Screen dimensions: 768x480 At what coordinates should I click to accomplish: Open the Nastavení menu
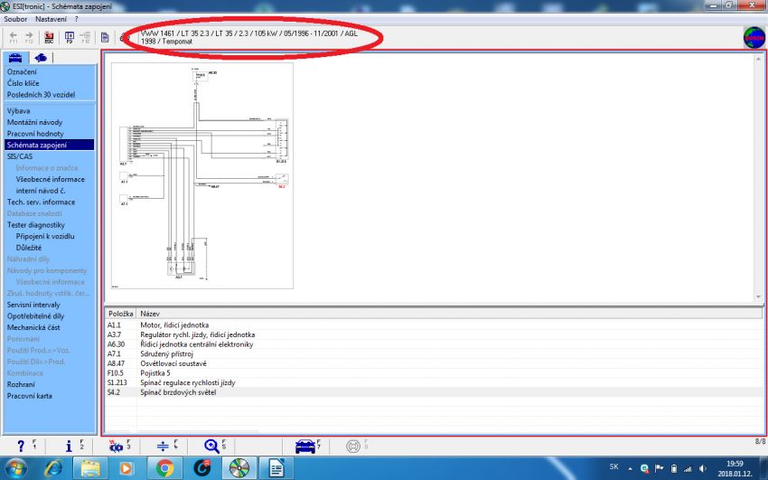51,19
